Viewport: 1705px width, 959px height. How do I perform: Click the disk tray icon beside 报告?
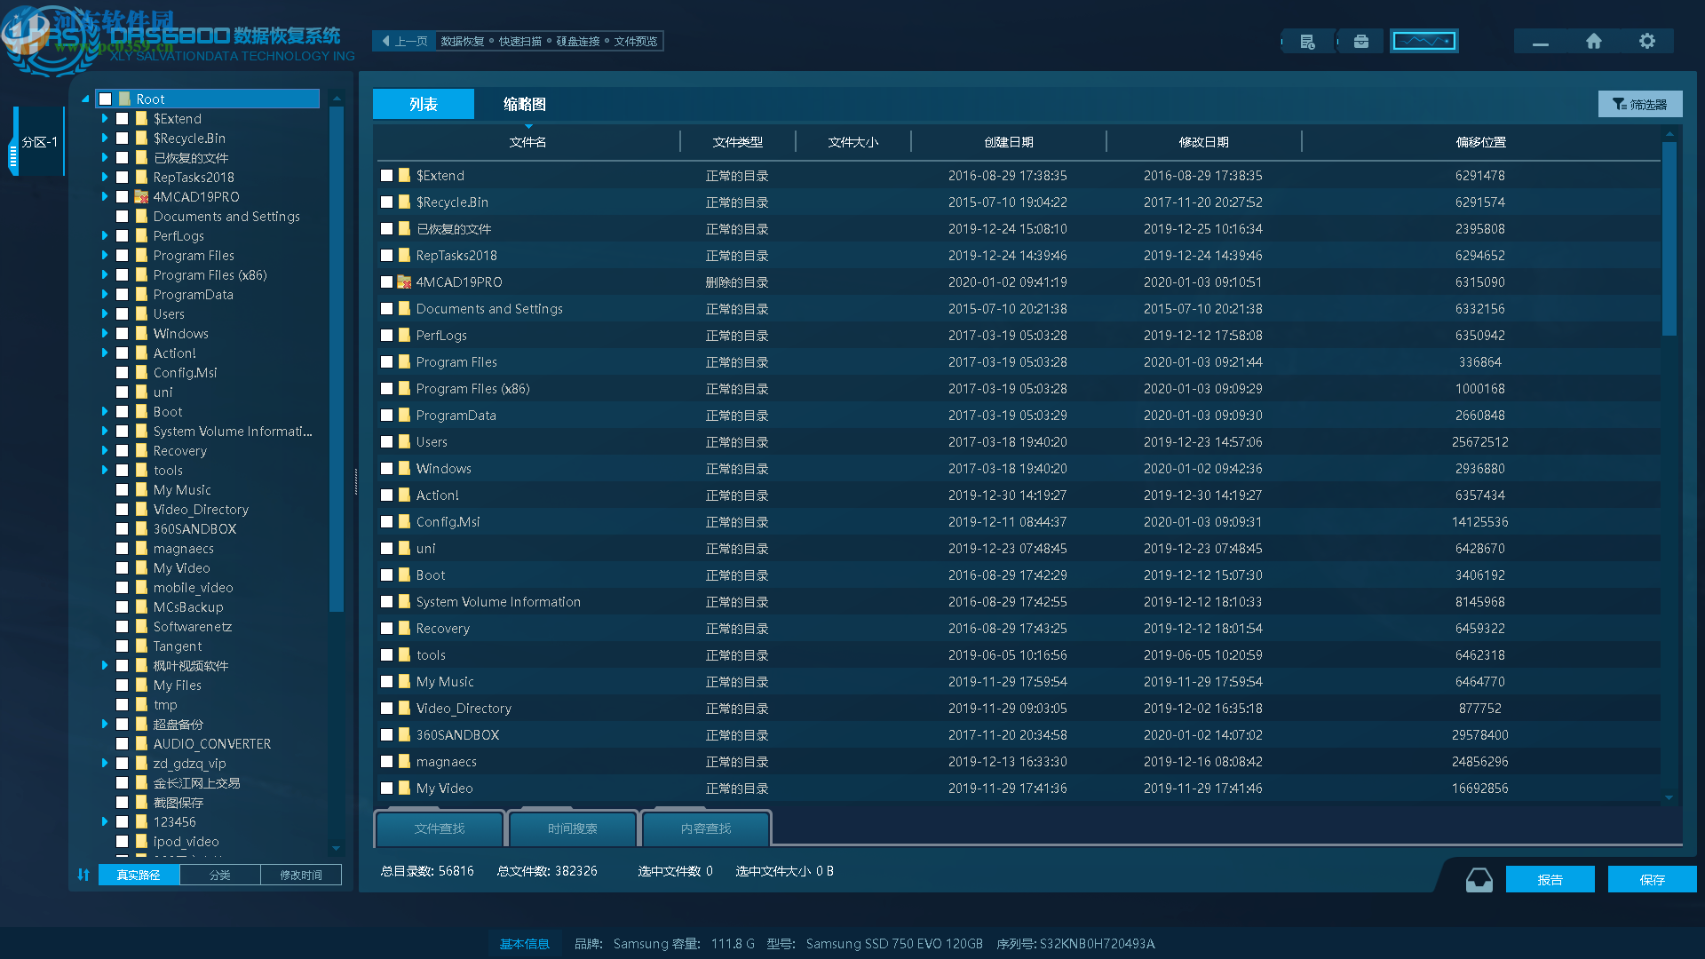tap(1479, 880)
